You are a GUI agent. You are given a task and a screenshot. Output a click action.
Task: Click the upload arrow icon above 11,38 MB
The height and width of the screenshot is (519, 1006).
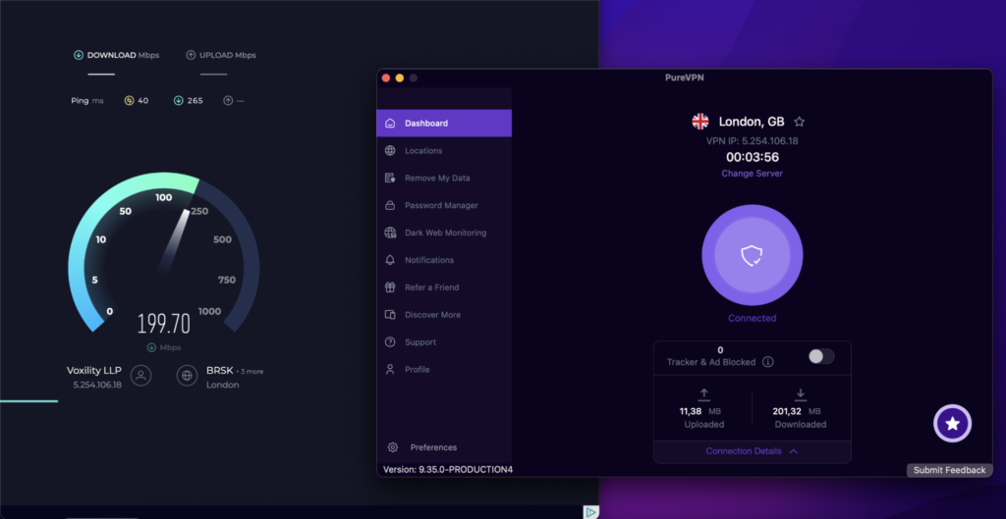703,394
